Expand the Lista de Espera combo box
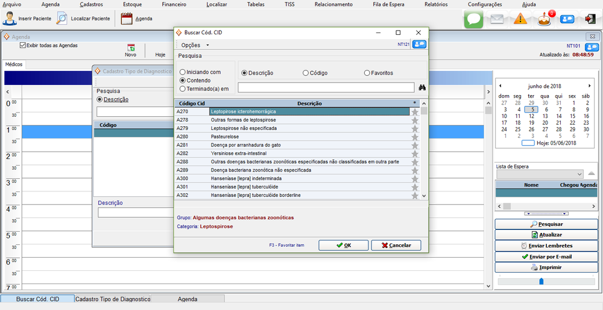This screenshot has height=310, width=603. [x=578, y=174]
